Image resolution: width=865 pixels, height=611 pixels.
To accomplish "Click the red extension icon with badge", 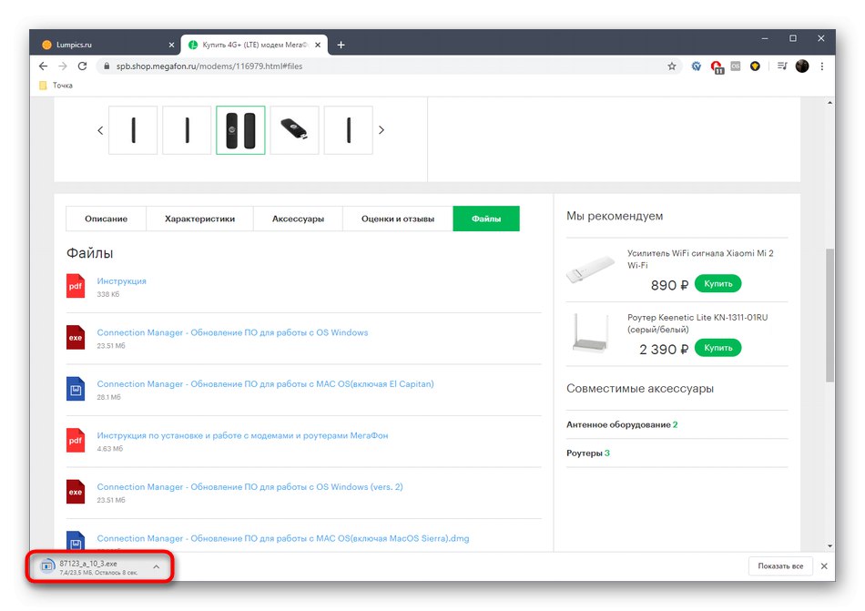I will coord(717,67).
